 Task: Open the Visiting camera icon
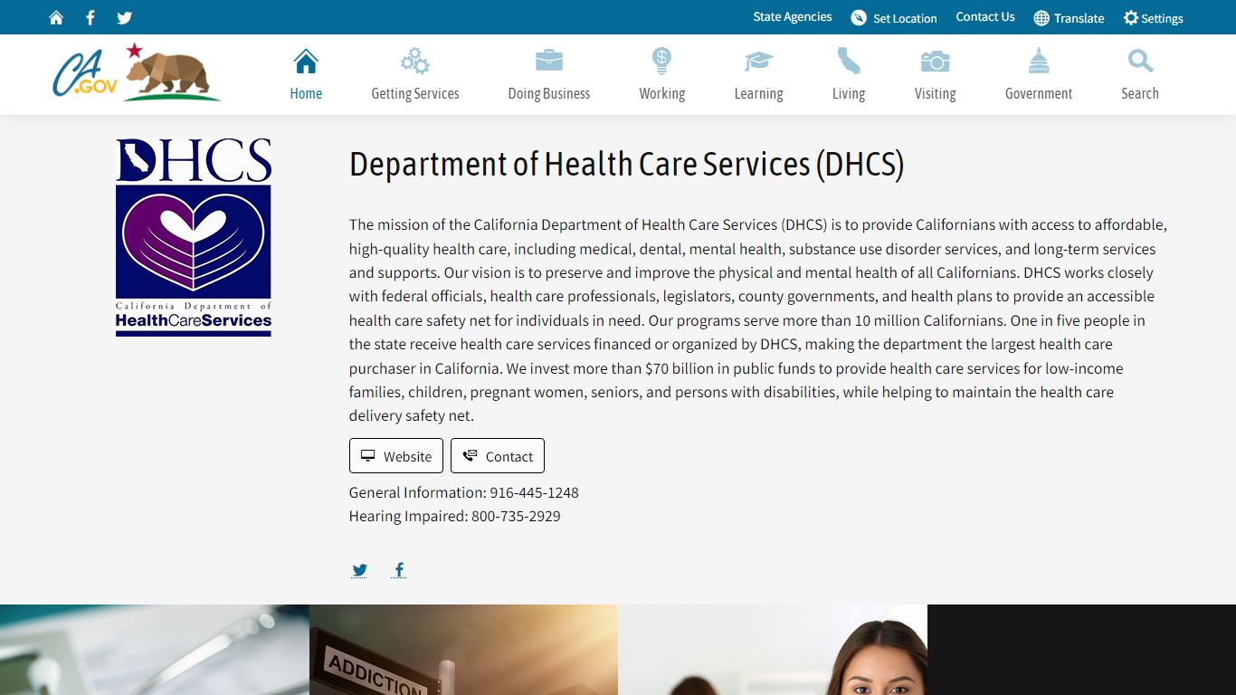coord(935,62)
